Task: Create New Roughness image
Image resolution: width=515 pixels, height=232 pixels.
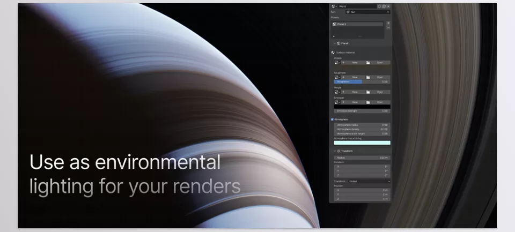Action: pos(352,77)
